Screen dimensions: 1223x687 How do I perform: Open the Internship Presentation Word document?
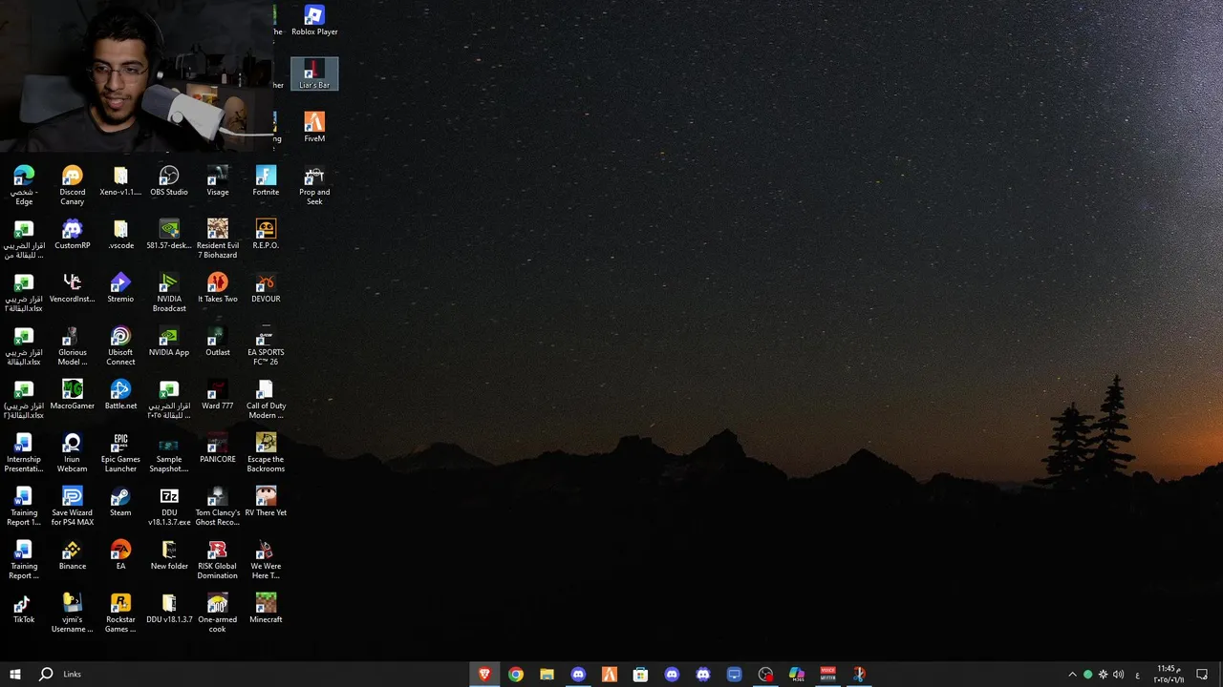pyautogui.click(x=24, y=452)
